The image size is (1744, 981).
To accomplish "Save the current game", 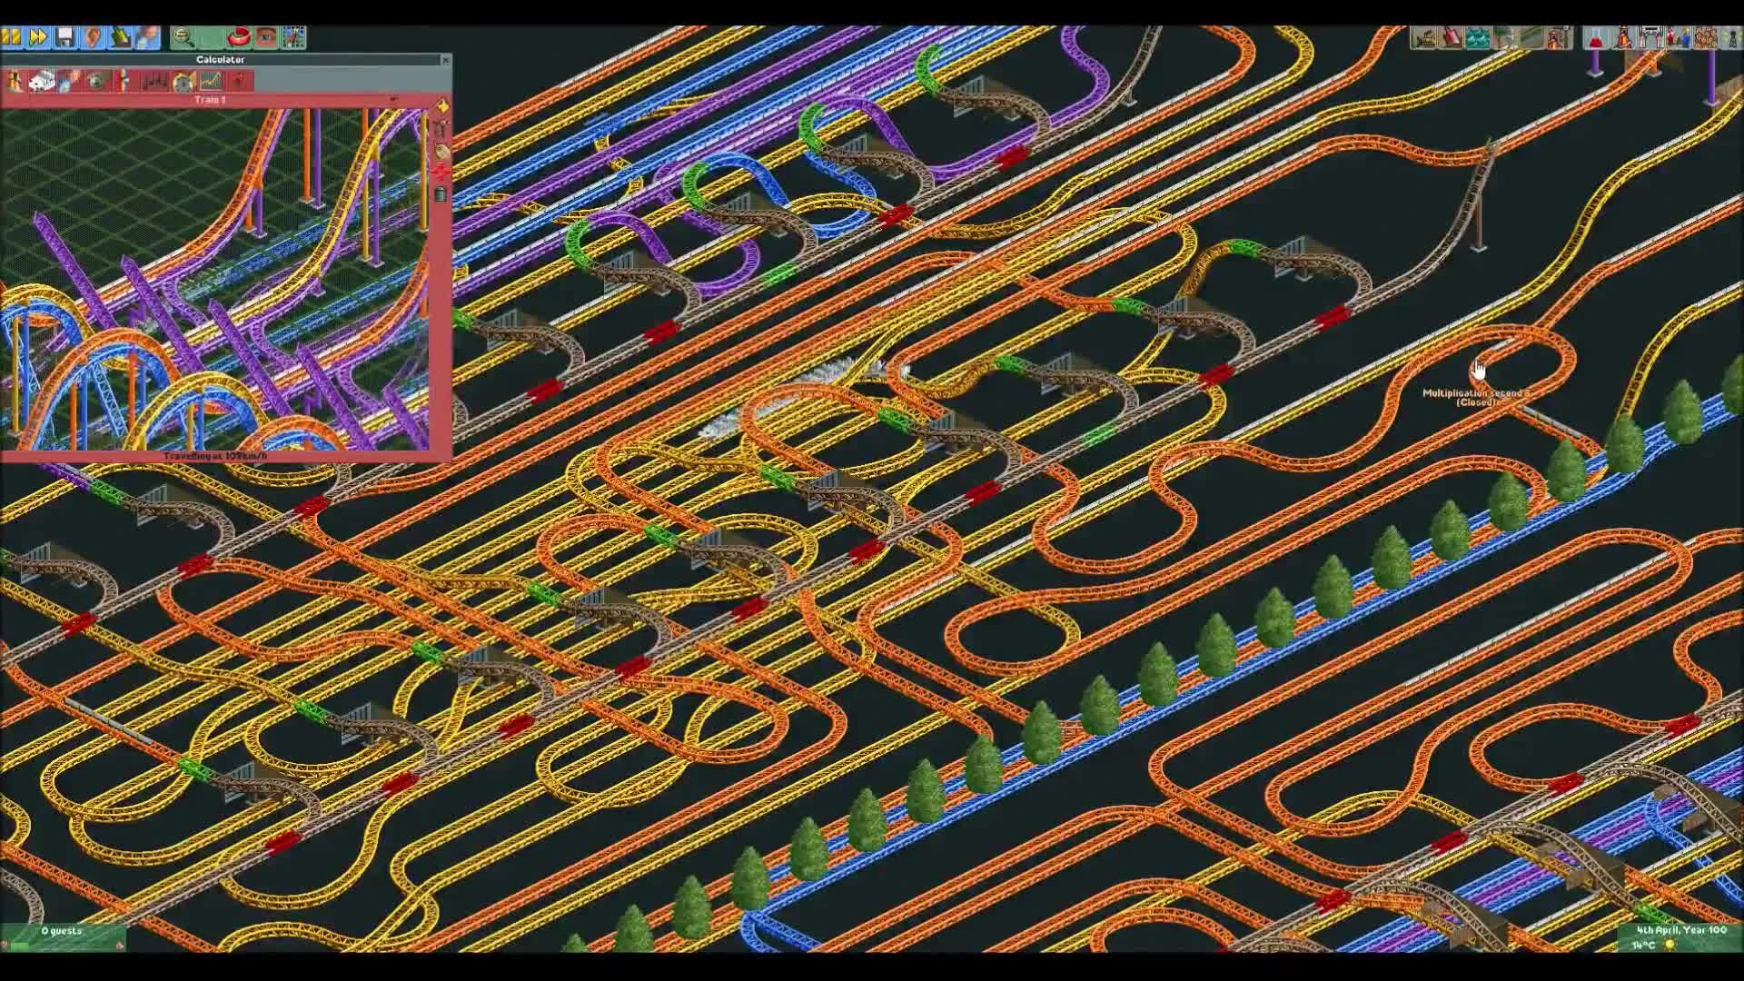I will coord(64,38).
